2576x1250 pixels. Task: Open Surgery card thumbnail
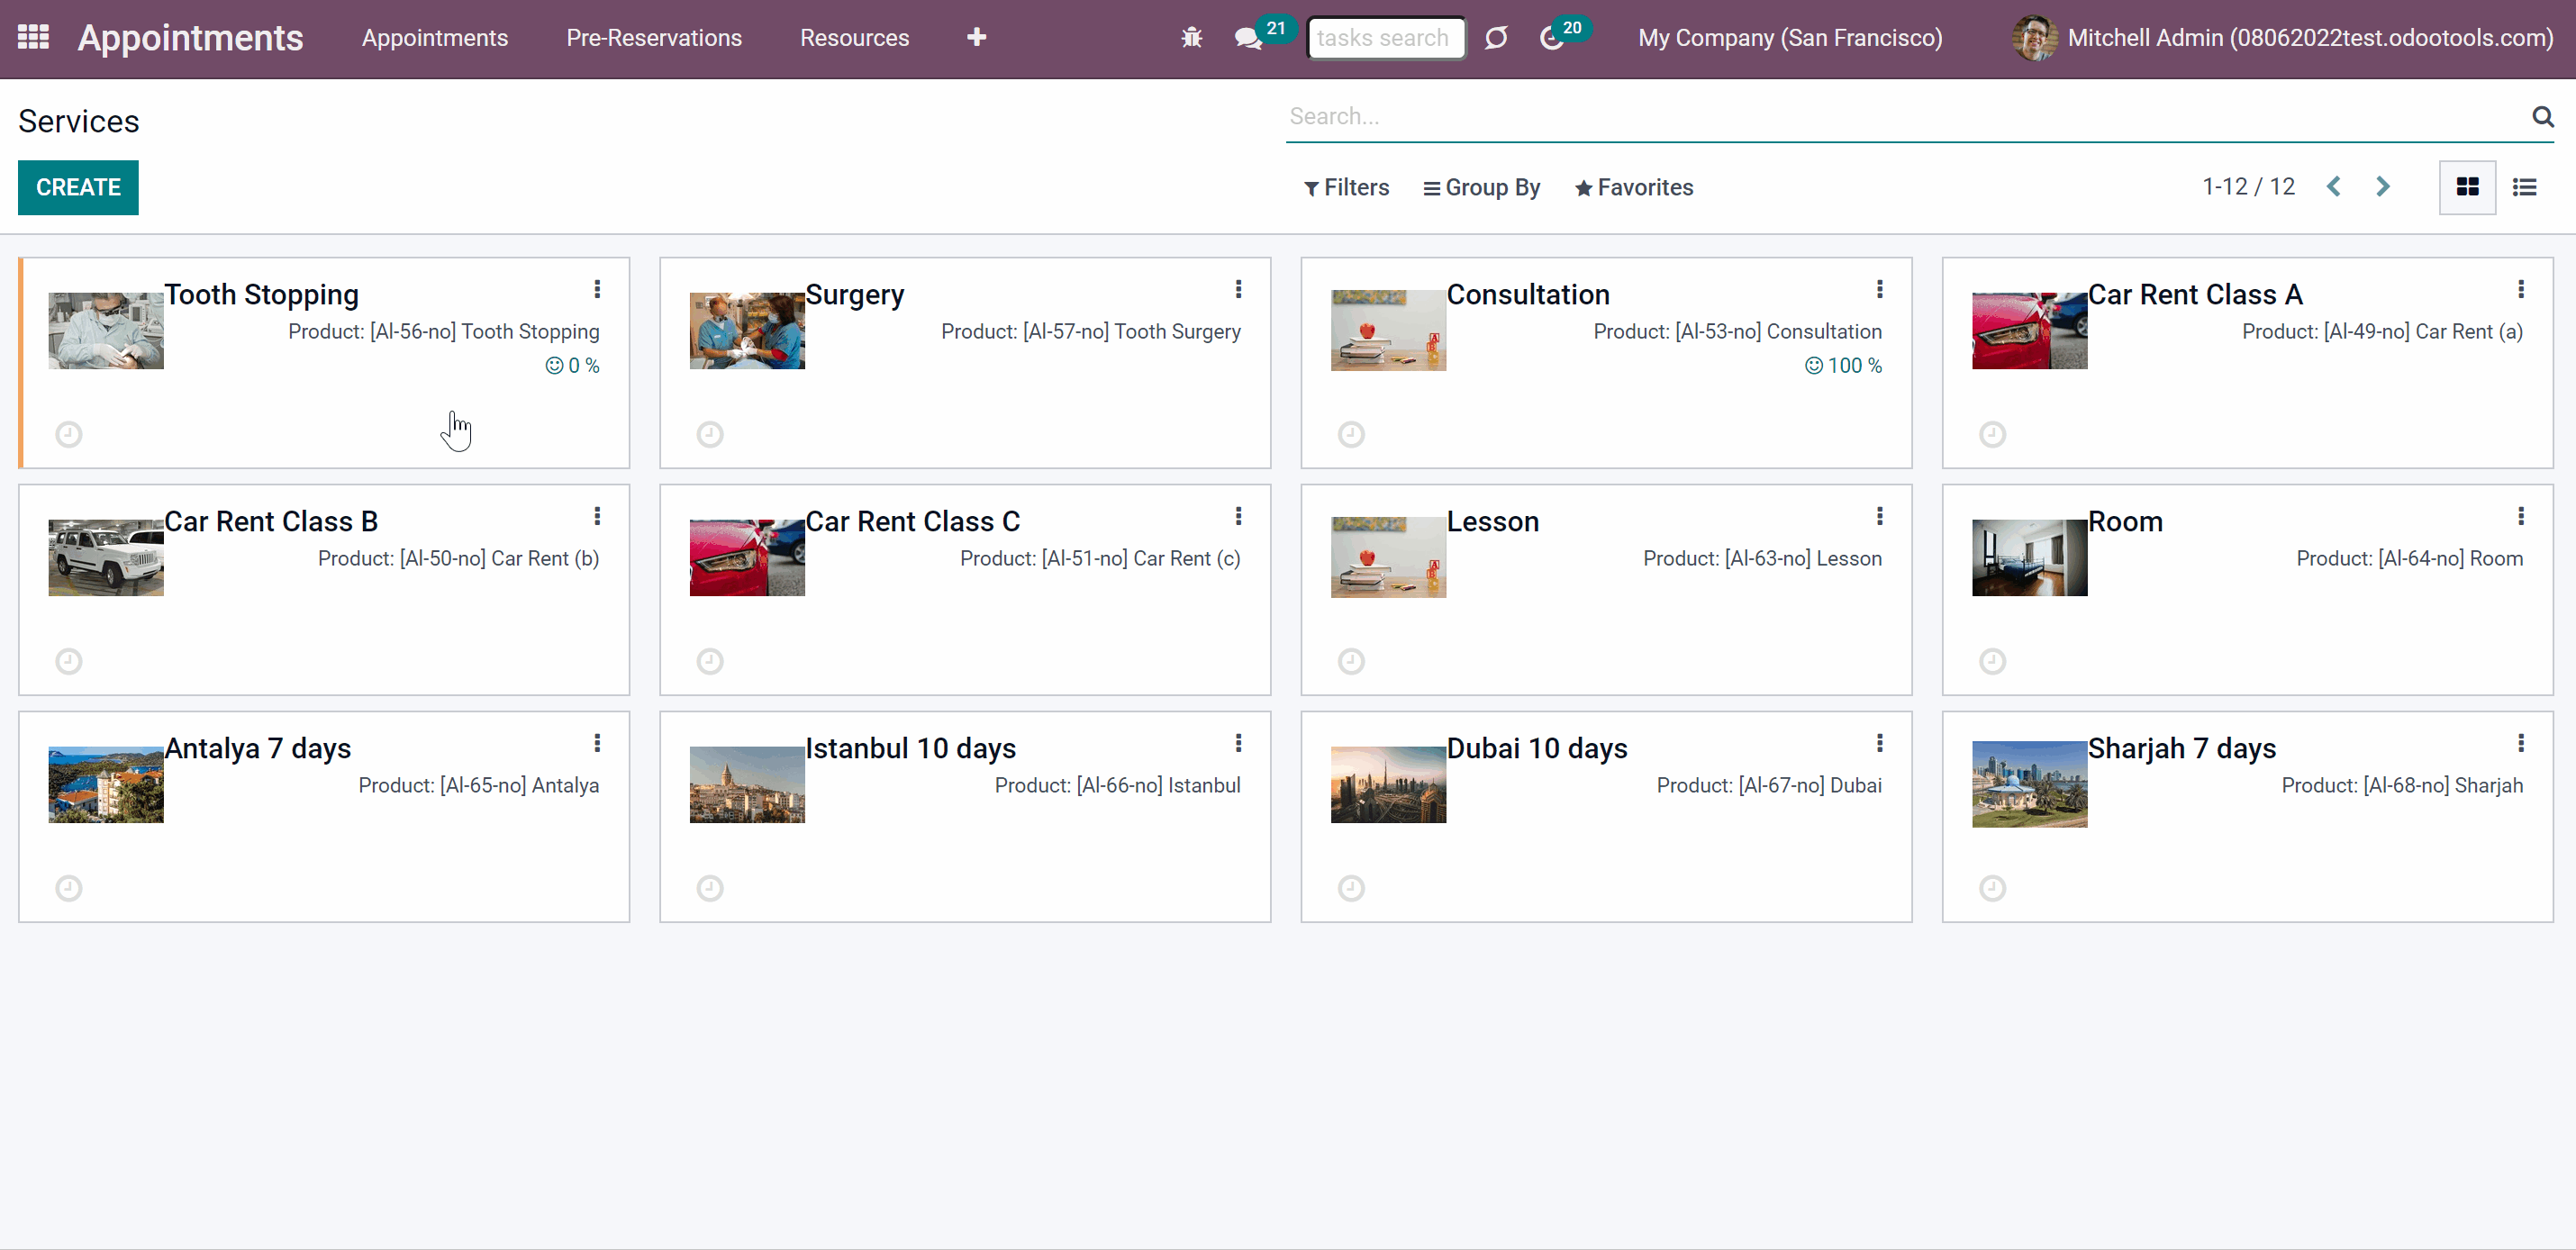[747, 331]
